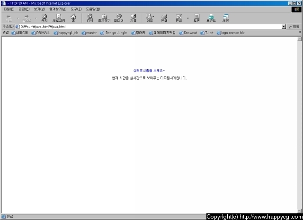Click the address field with D:\sun path

click(148, 27)
